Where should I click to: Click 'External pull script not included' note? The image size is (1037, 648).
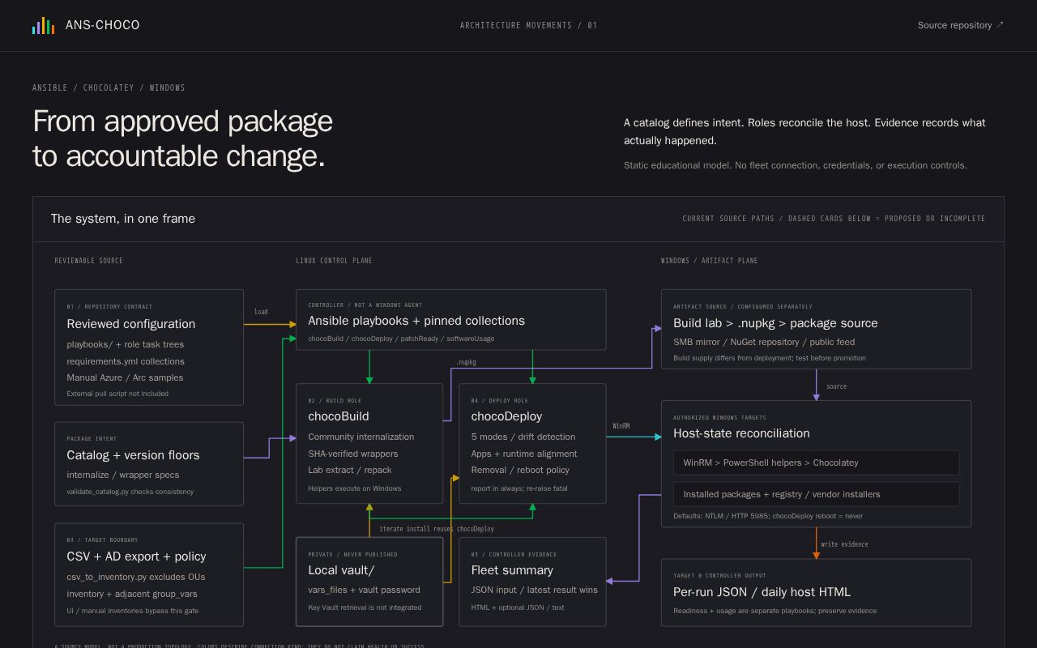point(117,394)
